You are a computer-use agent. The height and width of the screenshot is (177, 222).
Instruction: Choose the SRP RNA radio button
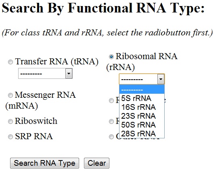(x=10, y=137)
